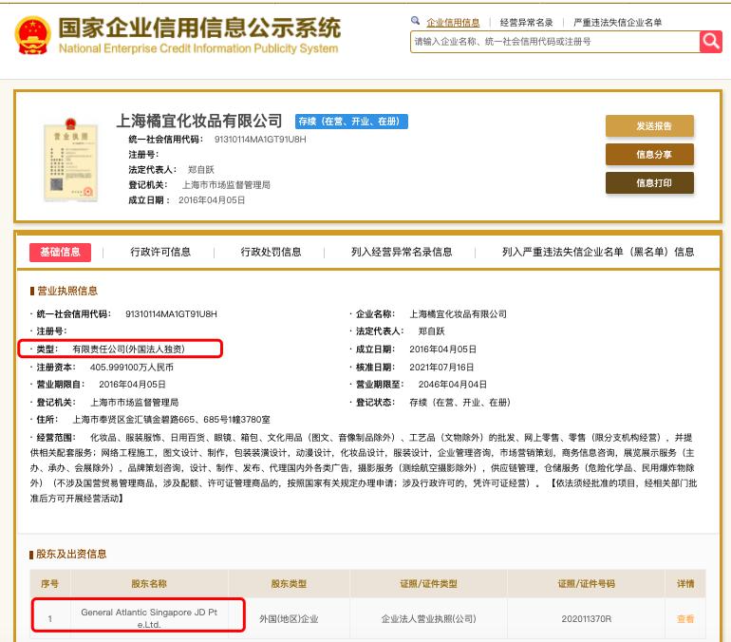The height and width of the screenshot is (642, 731).
Task: Click the 存续（在营、开业、在册） status badge
Action: (351, 122)
